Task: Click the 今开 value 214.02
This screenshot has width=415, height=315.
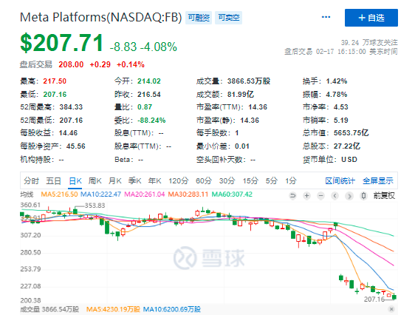Action: pos(149,81)
